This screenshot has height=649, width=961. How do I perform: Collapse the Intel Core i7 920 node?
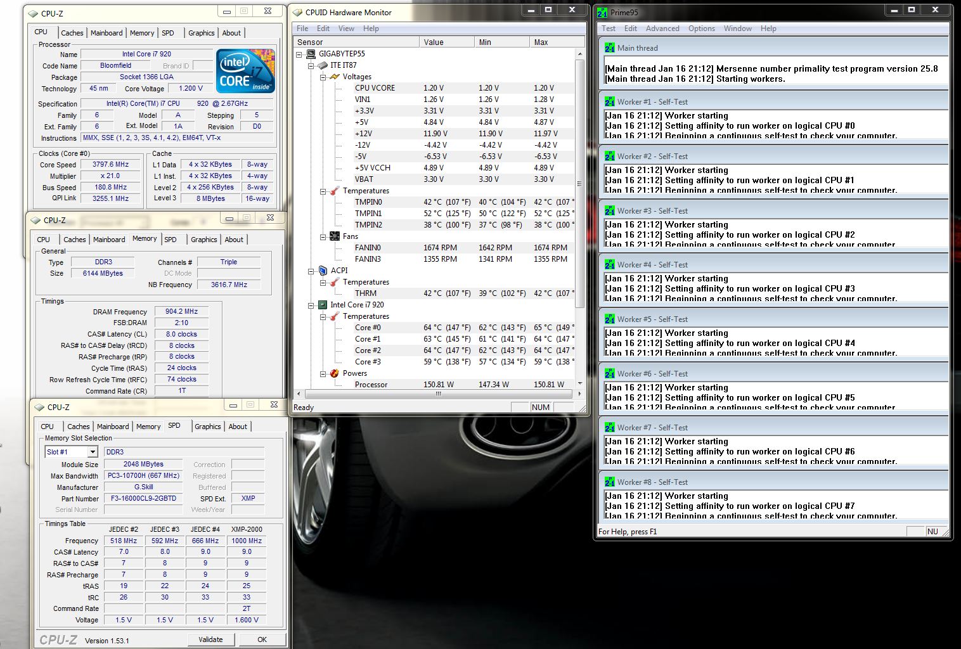click(x=311, y=305)
